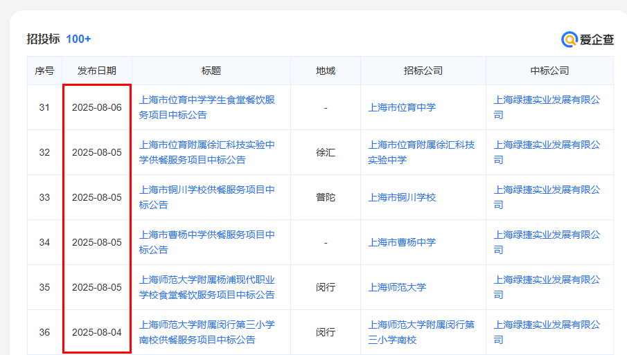The width and height of the screenshot is (627, 355).
Task: Click the 序号 column header
Action: (44, 71)
